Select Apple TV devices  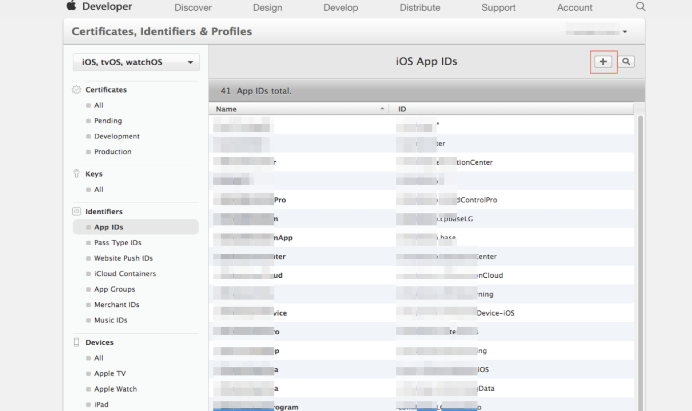pyautogui.click(x=110, y=373)
